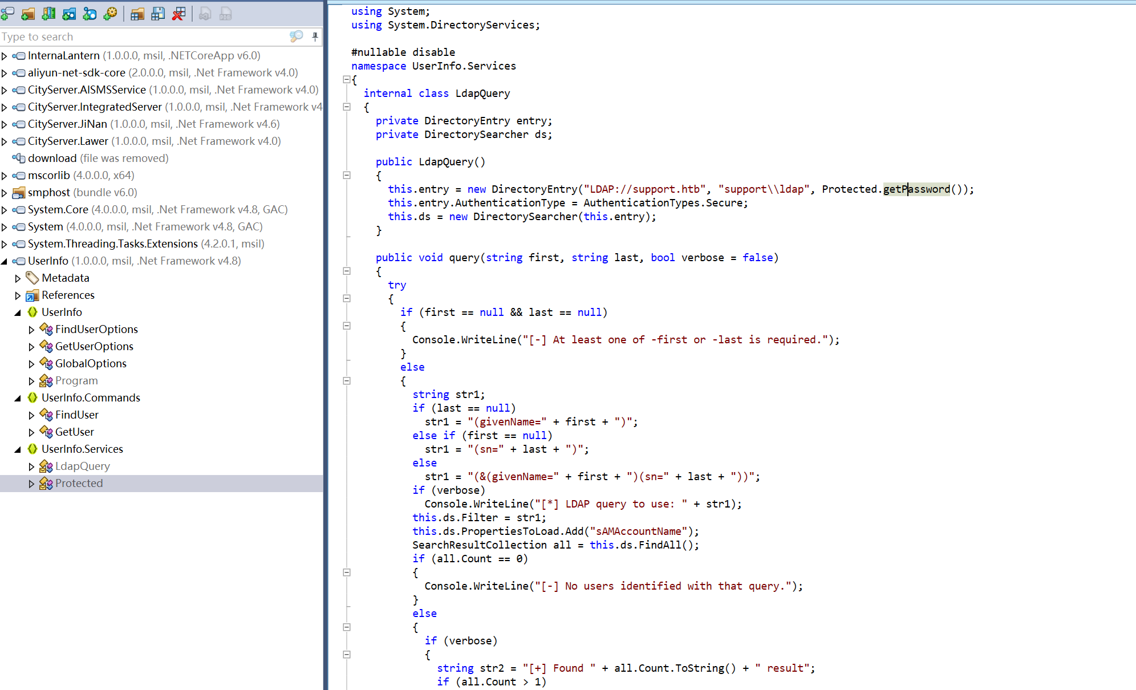Collapse the UserInfo assembly node
The height and width of the screenshot is (690, 1136).
(x=5, y=261)
